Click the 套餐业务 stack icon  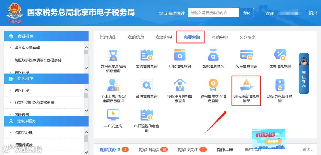pyautogui.click(x=11, y=36)
